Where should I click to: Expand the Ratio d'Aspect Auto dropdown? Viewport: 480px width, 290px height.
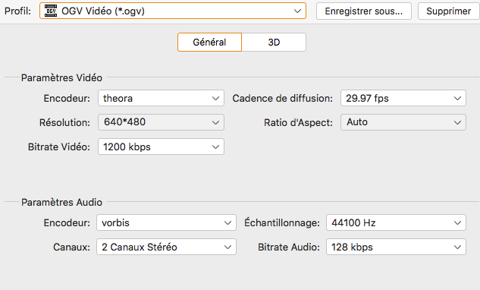tap(403, 122)
